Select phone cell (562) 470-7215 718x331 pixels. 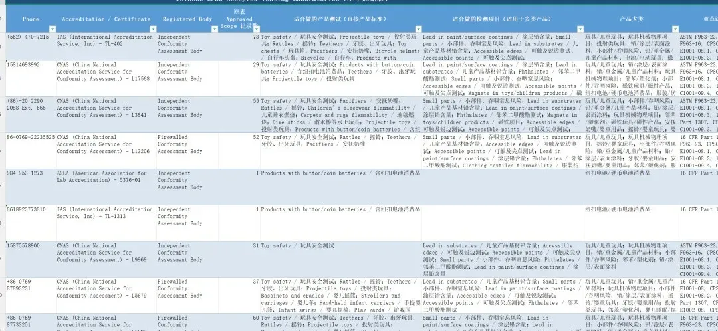click(31, 47)
